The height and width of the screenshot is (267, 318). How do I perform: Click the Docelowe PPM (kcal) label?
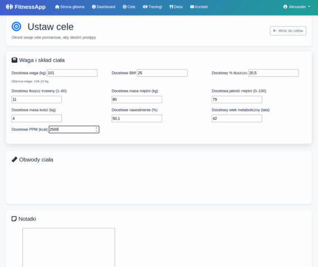point(30,130)
